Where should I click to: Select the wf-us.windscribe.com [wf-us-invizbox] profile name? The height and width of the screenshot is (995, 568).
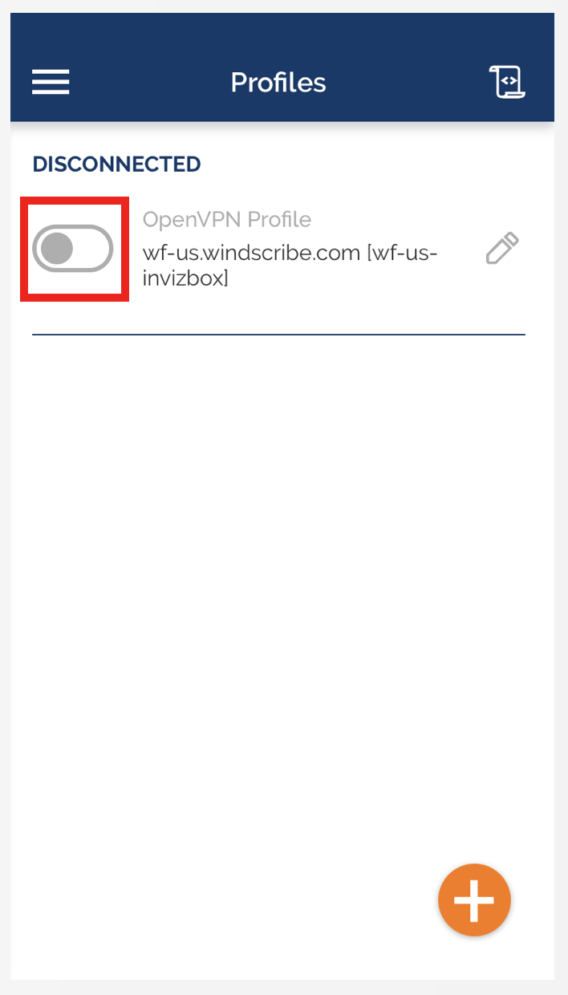pos(290,266)
